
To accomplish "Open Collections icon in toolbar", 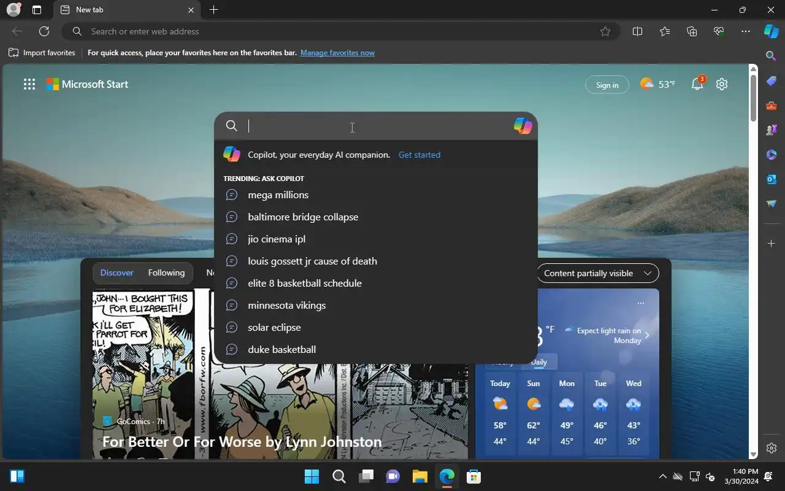I will coord(692,31).
